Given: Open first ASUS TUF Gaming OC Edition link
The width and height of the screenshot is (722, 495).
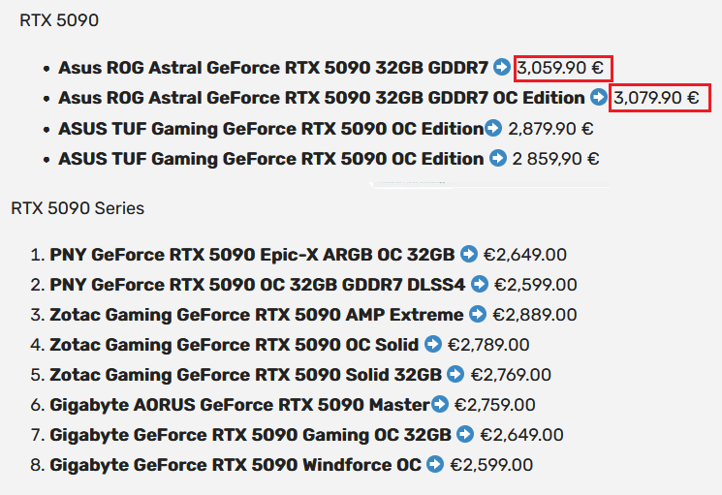Looking at the screenshot, I should click(270, 128).
